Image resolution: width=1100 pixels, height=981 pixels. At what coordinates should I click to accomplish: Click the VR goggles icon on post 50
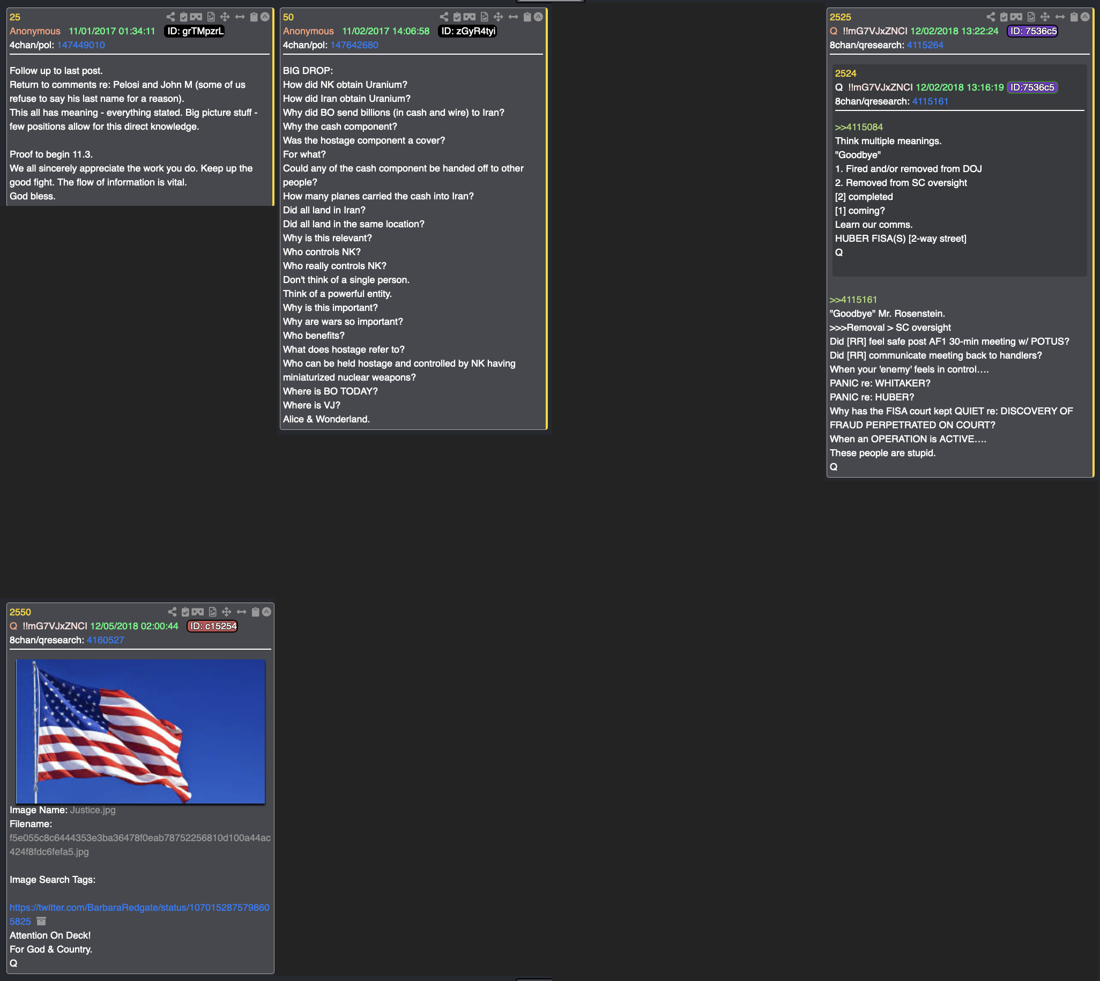(470, 17)
